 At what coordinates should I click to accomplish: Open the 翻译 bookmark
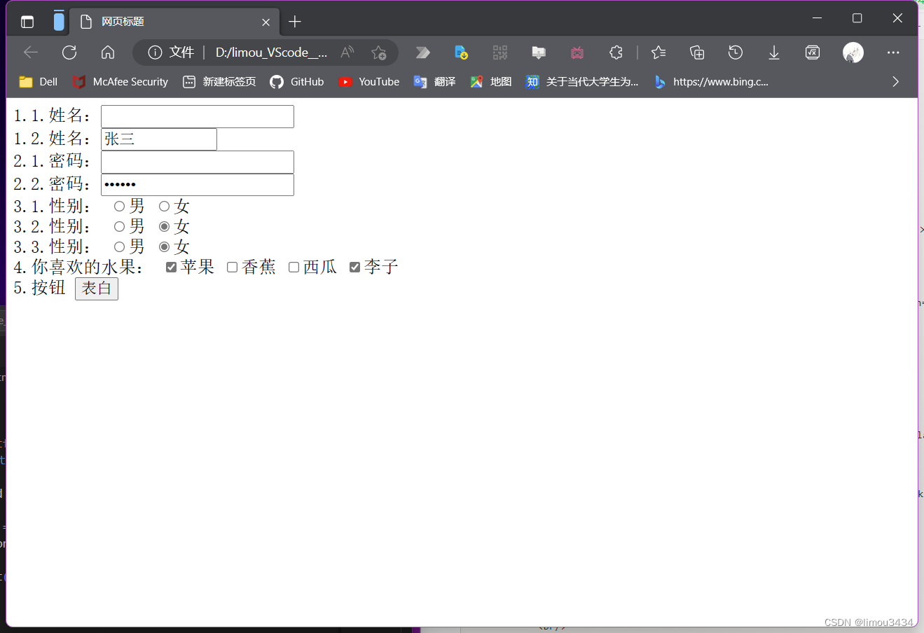coord(434,82)
